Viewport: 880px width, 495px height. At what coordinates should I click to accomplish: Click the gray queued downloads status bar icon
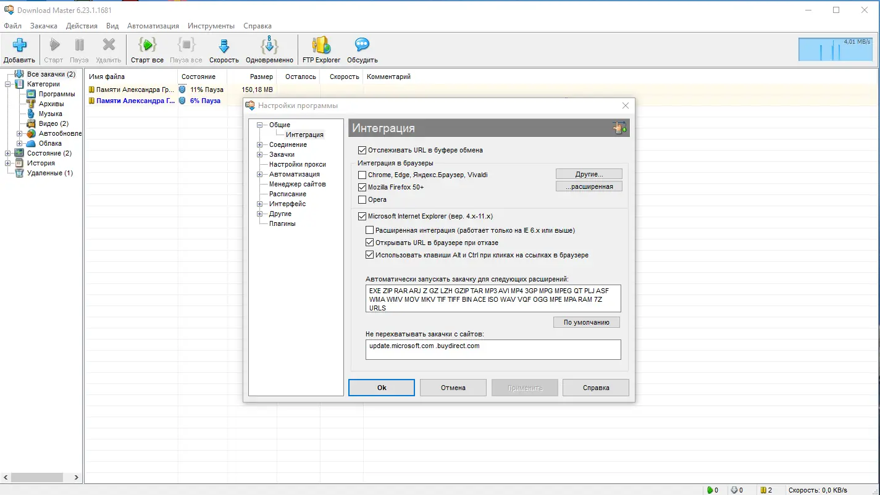click(735, 490)
